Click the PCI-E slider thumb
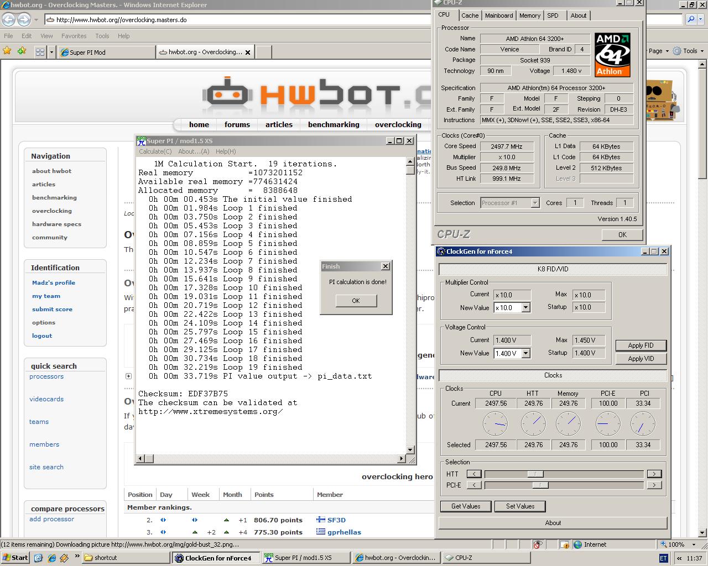This screenshot has width=708, height=566. 540,485
